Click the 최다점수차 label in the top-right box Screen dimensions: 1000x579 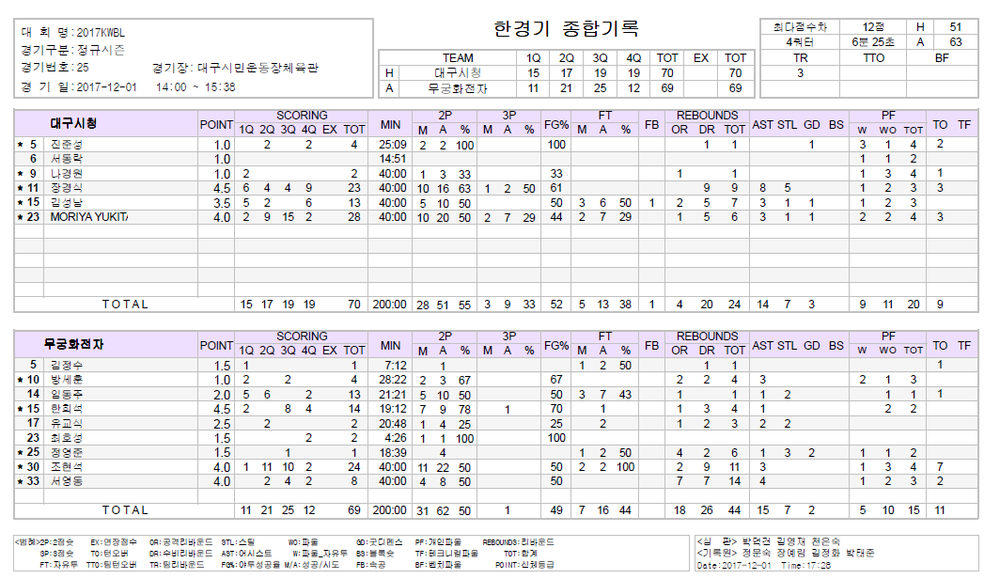[800, 27]
